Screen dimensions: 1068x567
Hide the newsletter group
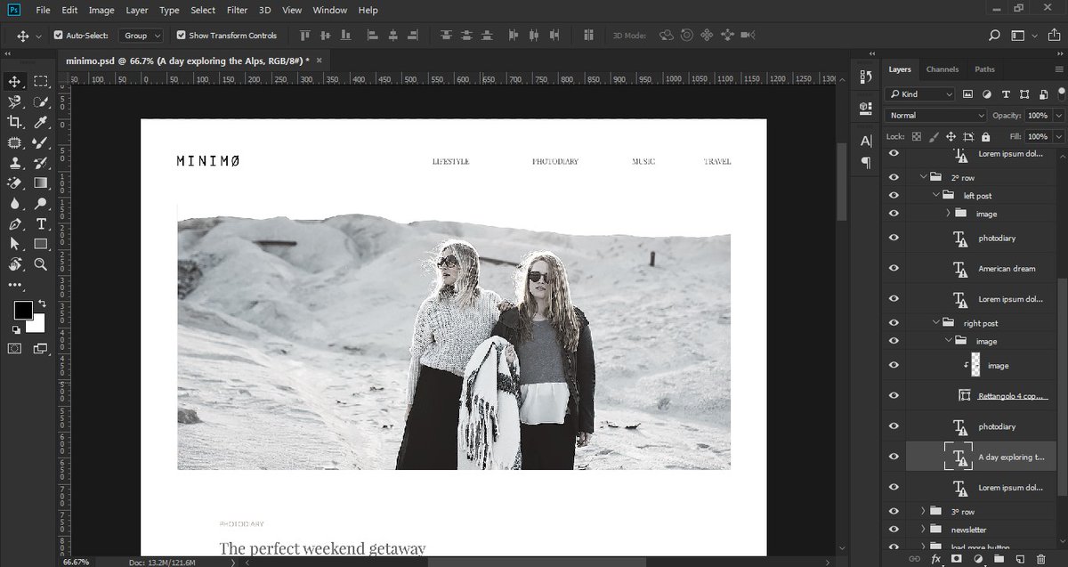point(894,529)
